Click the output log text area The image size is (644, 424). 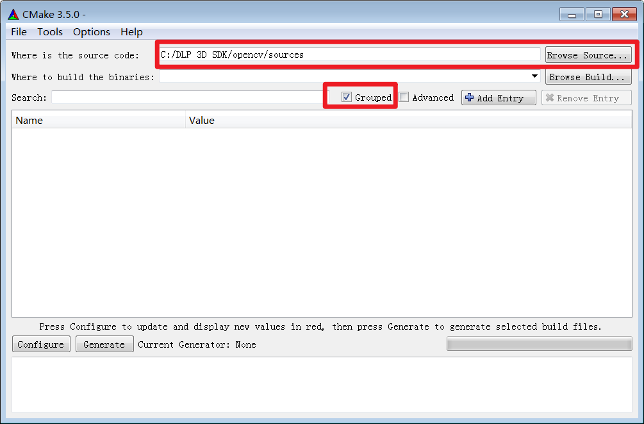[322, 384]
